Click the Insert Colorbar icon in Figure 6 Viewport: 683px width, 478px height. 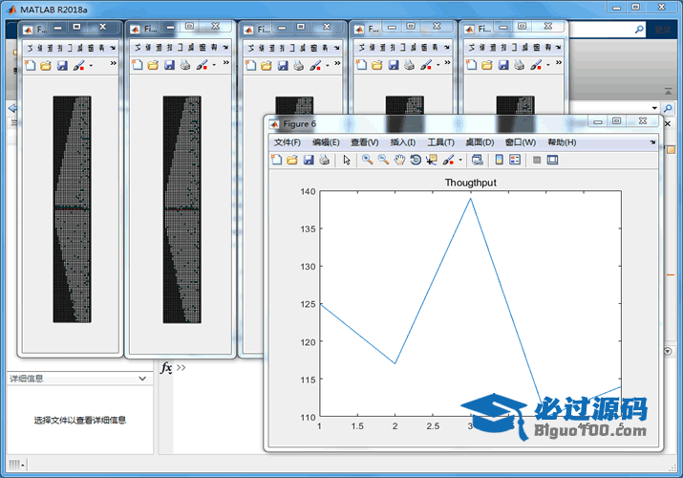[x=499, y=160]
